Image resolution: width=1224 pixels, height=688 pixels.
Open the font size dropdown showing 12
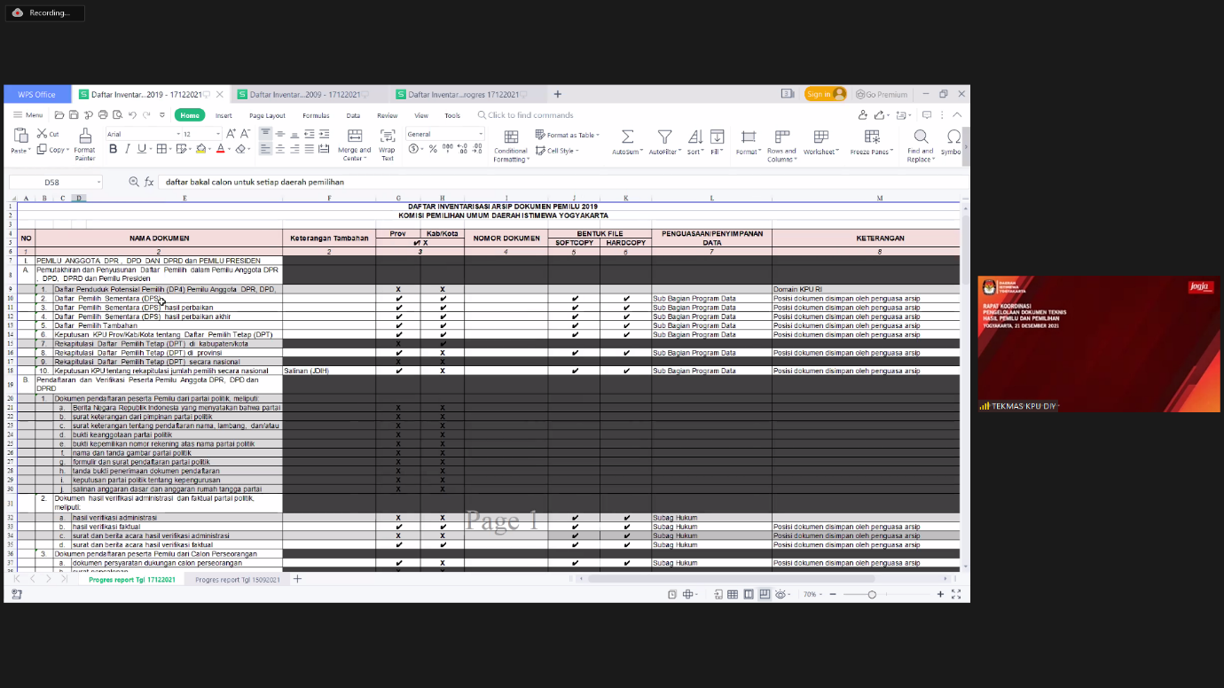pyautogui.click(x=200, y=134)
